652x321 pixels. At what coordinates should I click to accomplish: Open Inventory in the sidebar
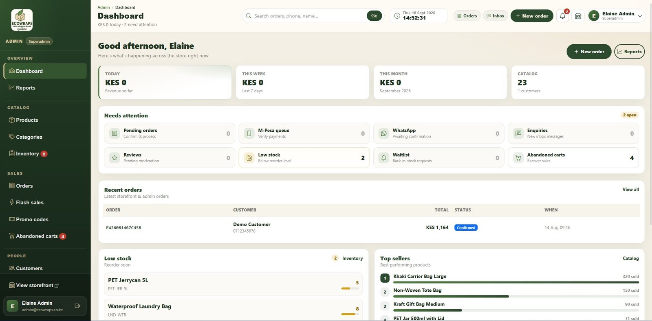tap(45, 154)
